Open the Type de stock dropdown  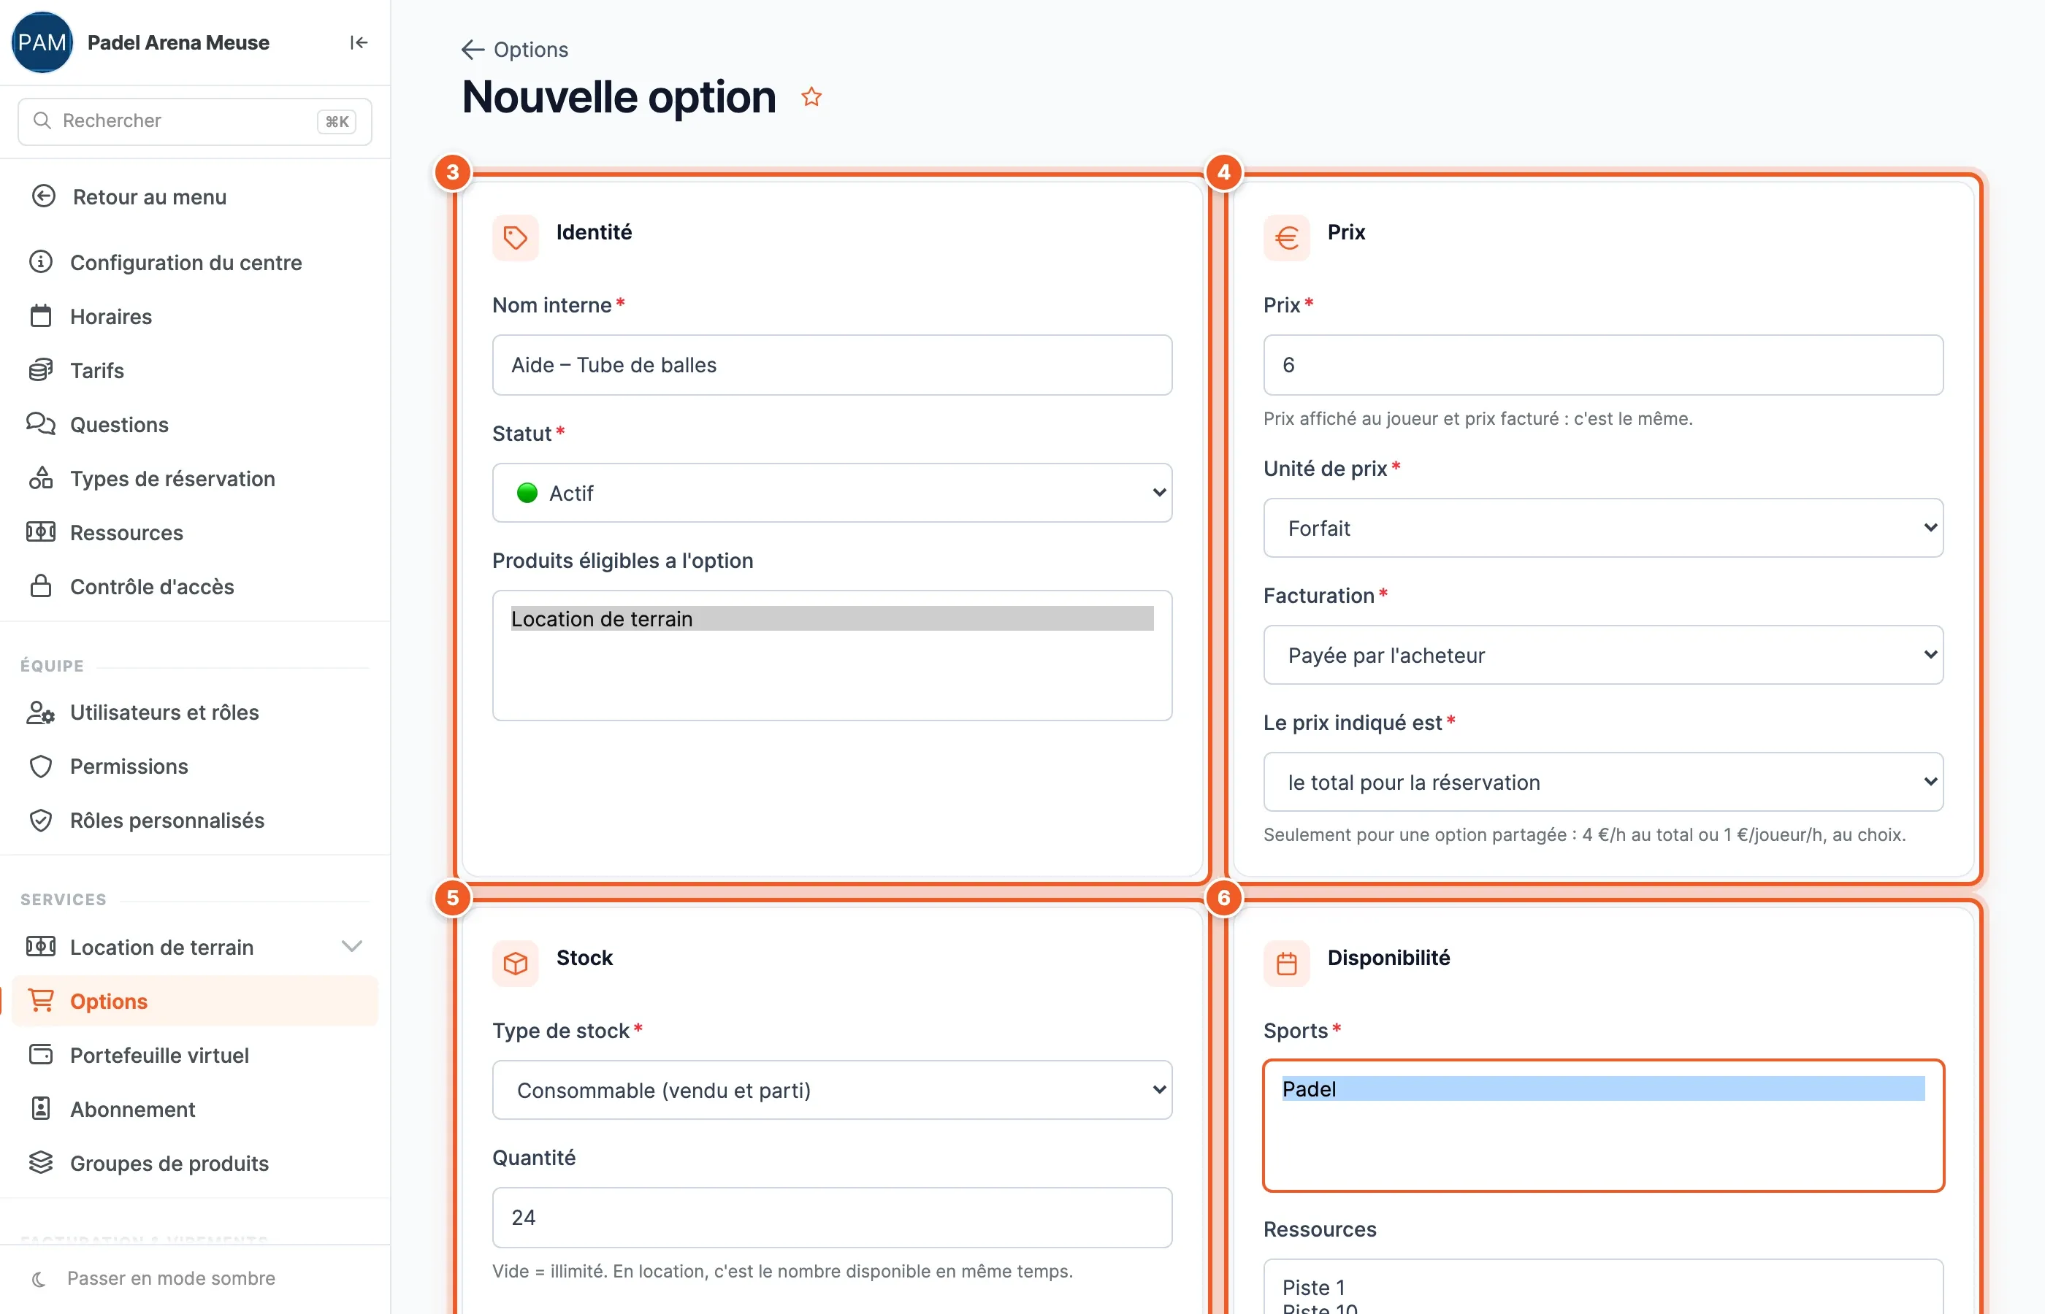tap(832, 1091)
